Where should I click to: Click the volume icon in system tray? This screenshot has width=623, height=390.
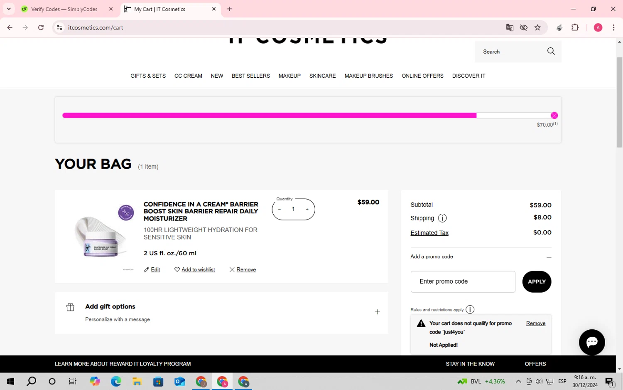(x=539, y=381)
